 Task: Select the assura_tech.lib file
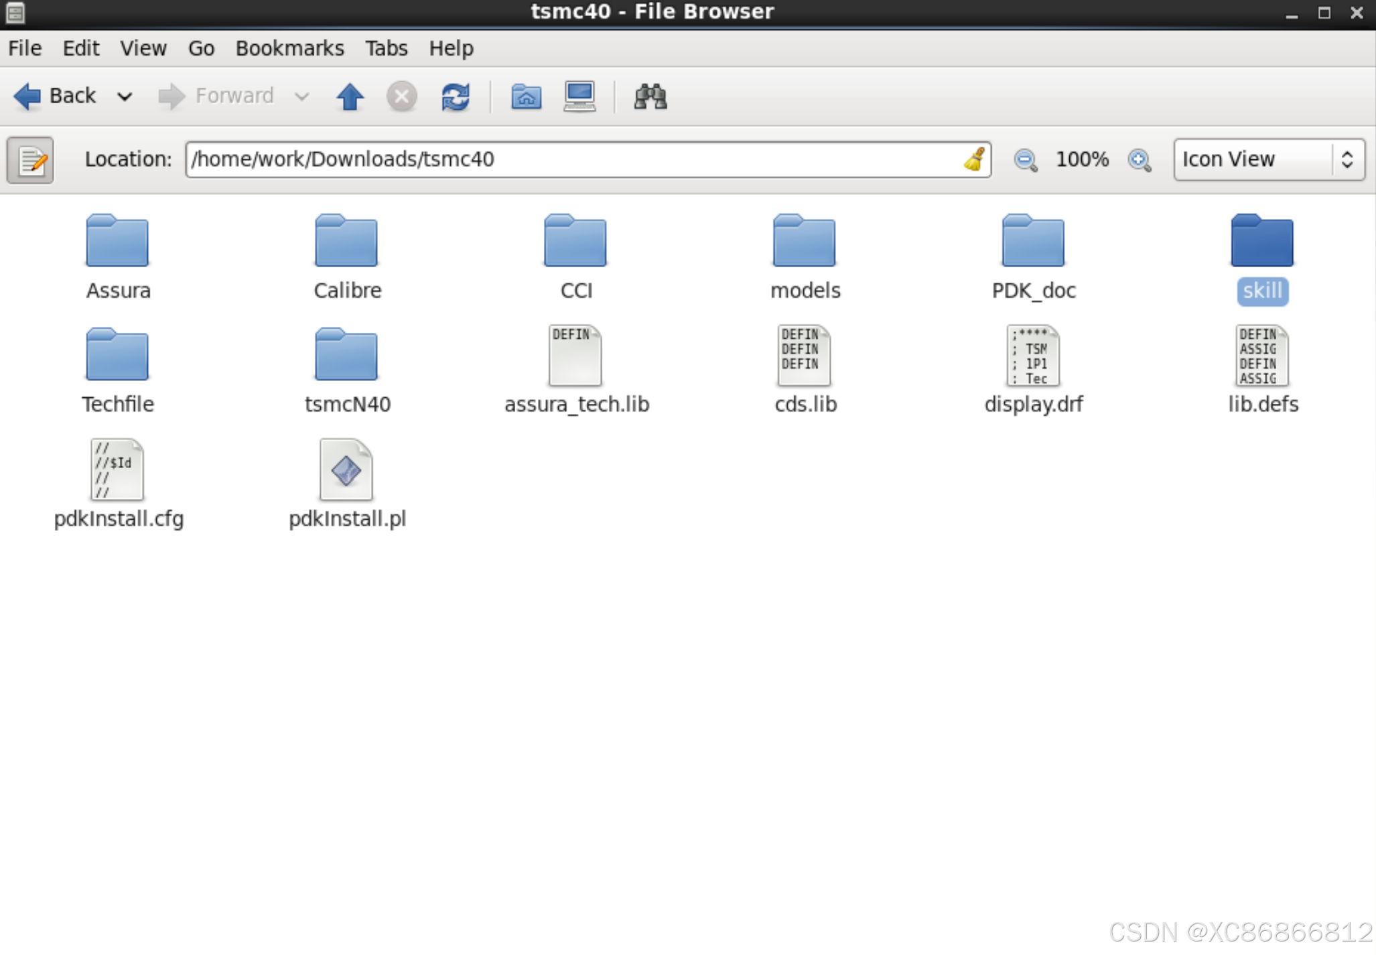[576, 370]
